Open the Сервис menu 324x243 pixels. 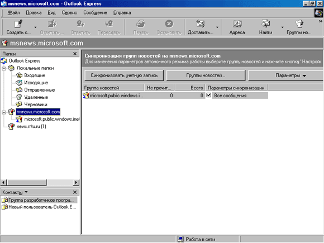[x=69, y=13]
